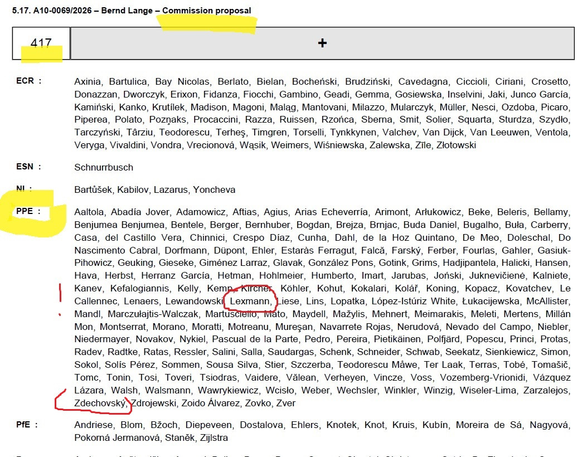Click the name 'Aaltola' starting the PPE list

[90, 212]
